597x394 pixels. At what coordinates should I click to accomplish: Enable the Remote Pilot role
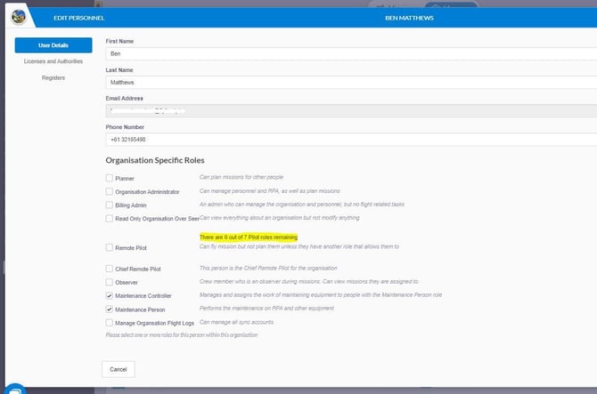(109, 248)
